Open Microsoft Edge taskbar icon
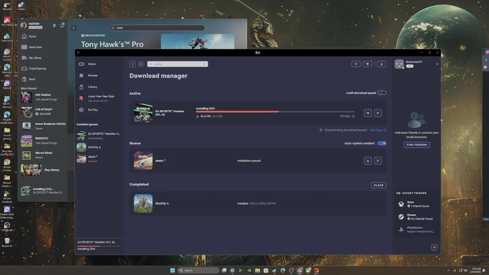489x275 pixels. 283,270
